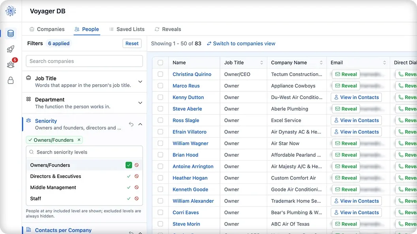Include Middle Management with check icon
The height and width of the screenshot is (234, 417).
(129, 187)
